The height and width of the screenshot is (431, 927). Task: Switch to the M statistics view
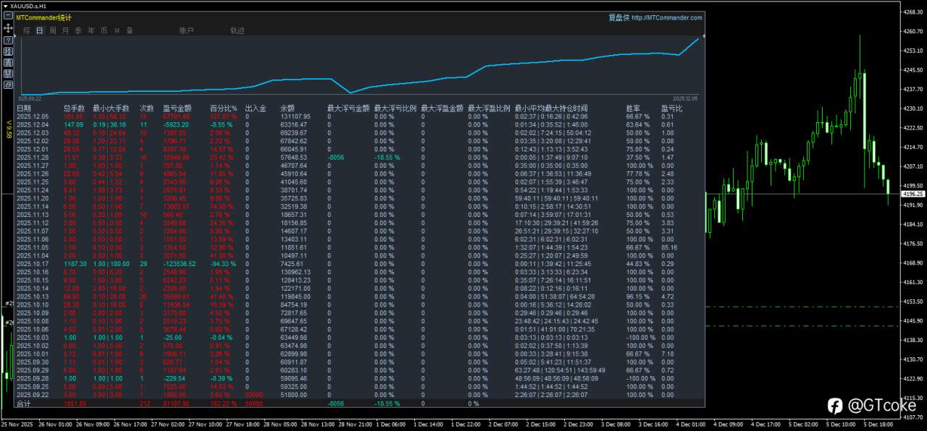click(x=116, y=30)
